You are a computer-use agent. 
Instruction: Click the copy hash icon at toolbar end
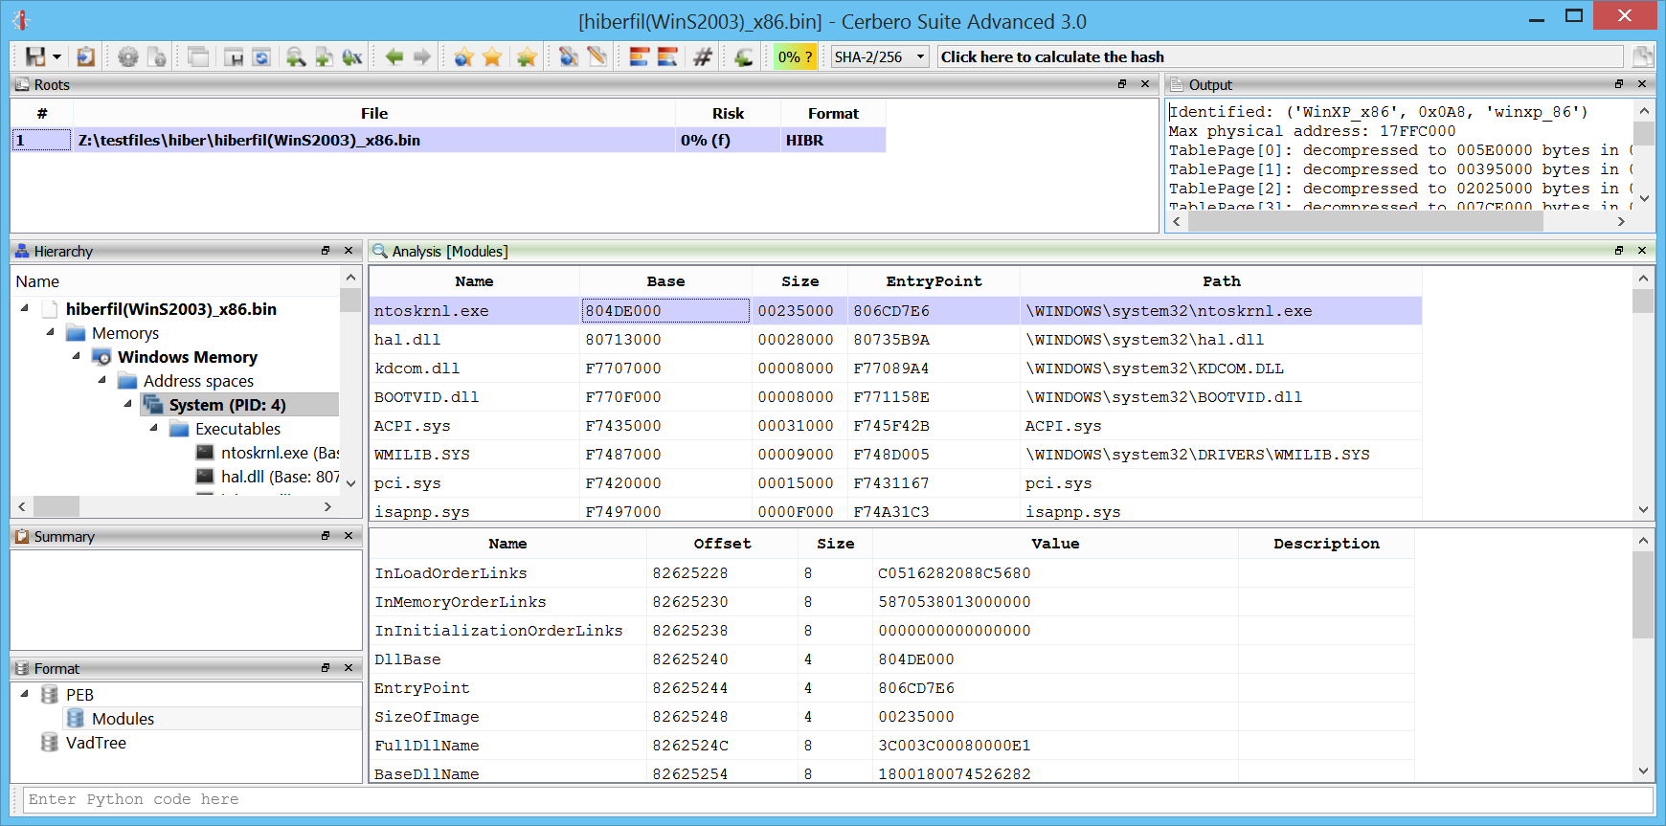[1643, 56]
